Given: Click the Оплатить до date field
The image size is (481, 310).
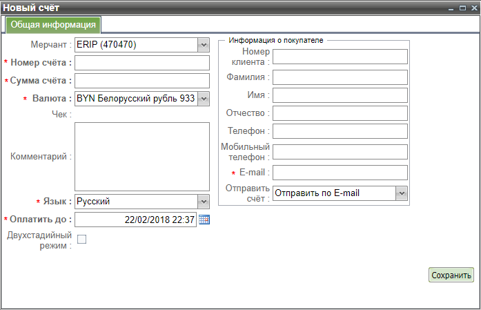Looking at the screenshot, I should pyautogui.click(x=135, y=220).
